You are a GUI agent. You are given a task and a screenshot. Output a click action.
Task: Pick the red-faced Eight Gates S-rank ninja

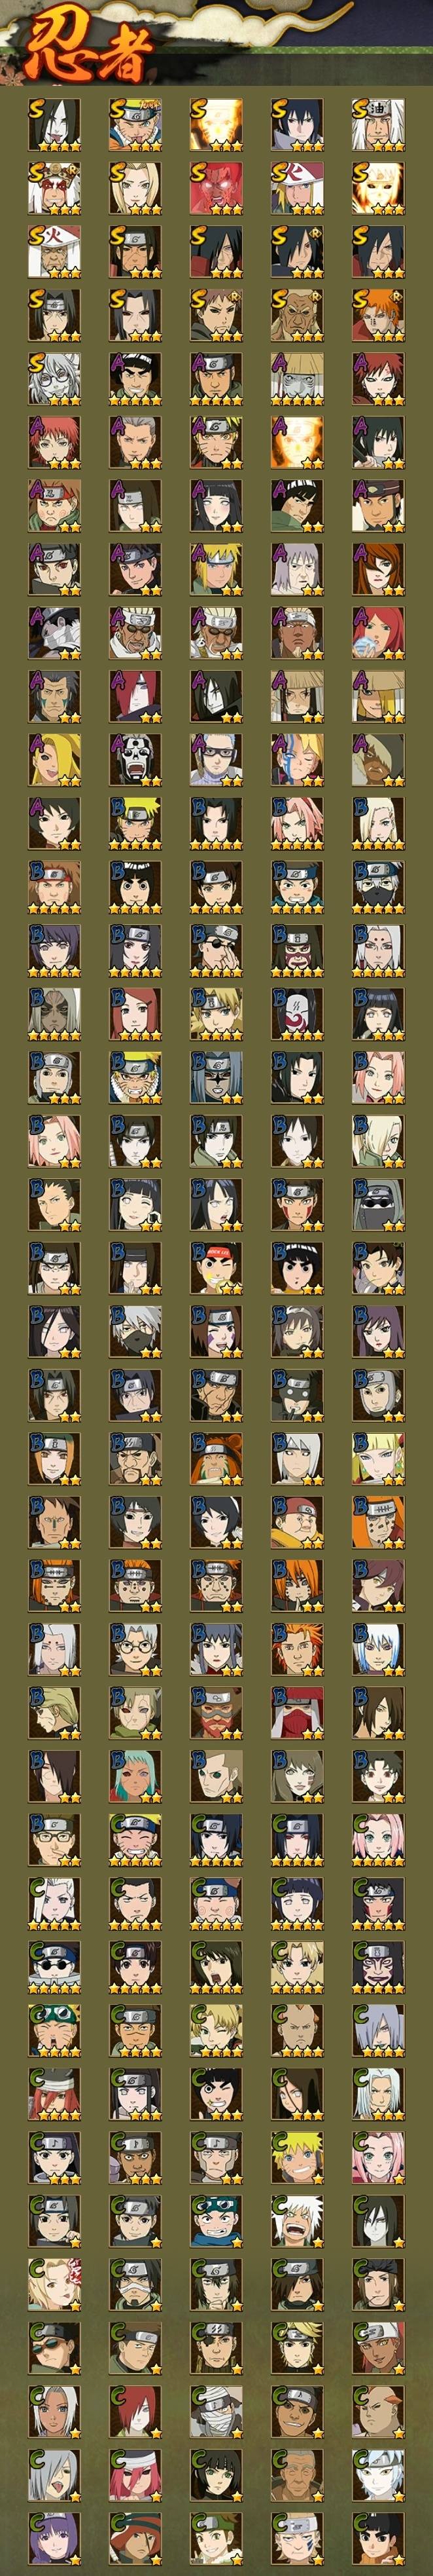(217, 188)
